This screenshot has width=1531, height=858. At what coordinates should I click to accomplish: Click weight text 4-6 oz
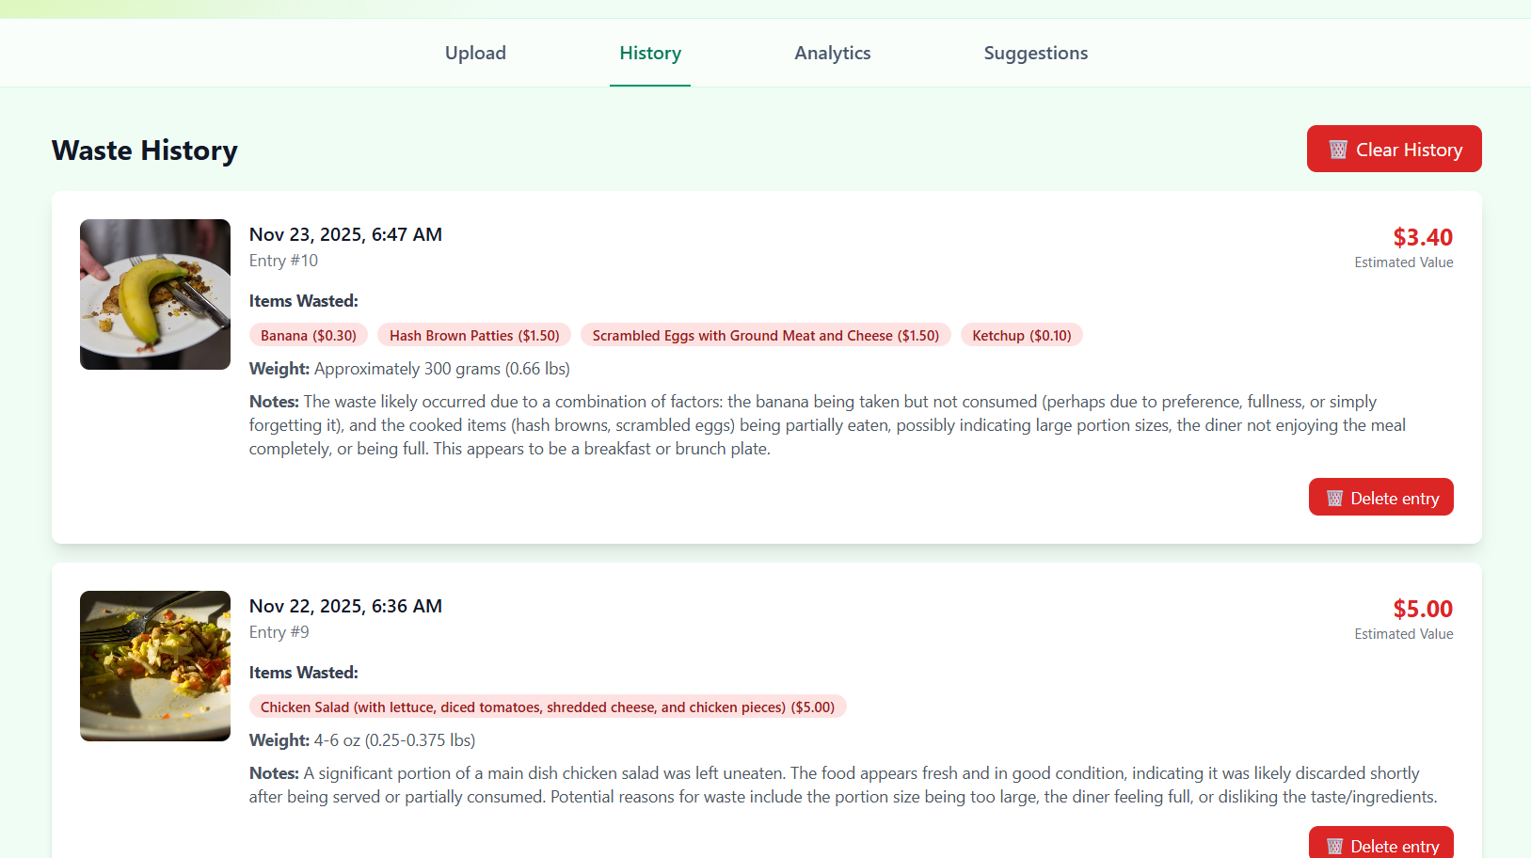coord(394,740)
